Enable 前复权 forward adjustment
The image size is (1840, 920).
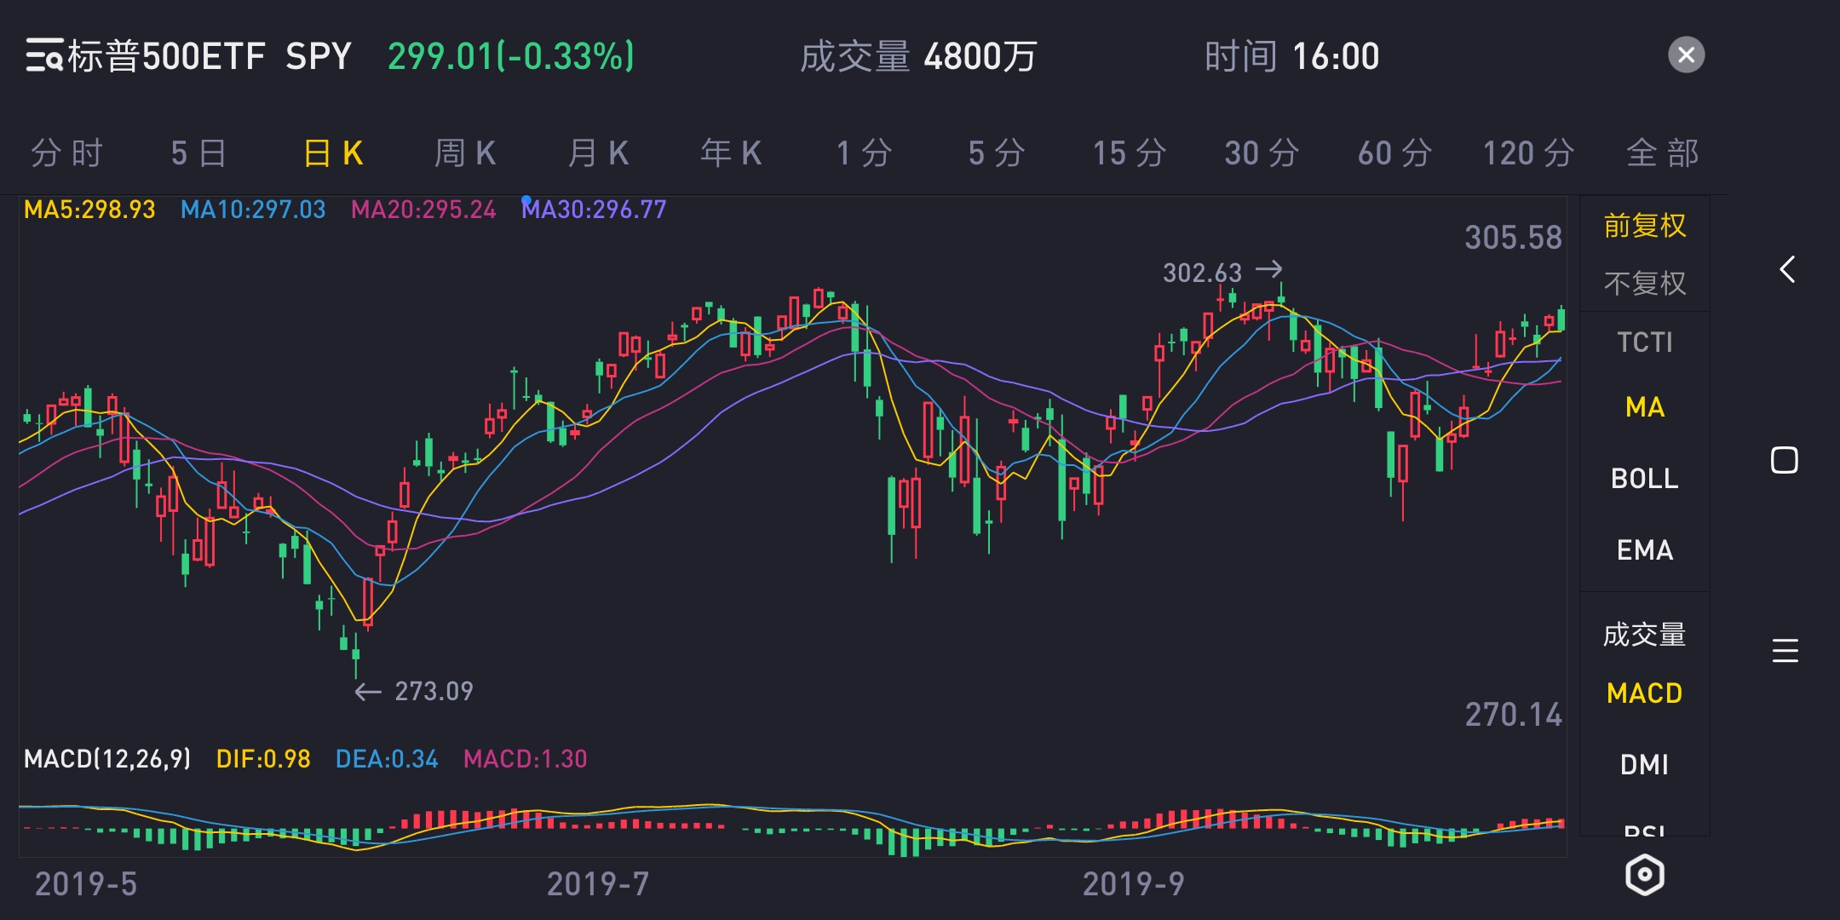(x=1644, y=226)
